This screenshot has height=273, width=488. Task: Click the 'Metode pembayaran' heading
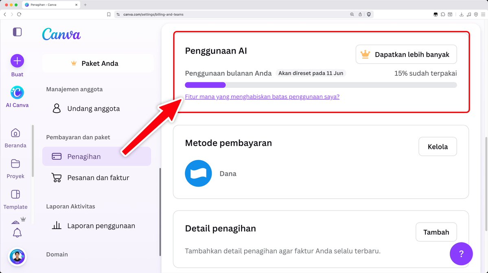[x=228, y=143]
